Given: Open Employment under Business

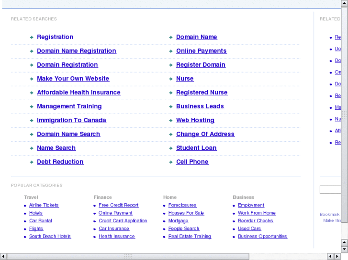Looking at the screenshot, I should [x=251, y=205].
